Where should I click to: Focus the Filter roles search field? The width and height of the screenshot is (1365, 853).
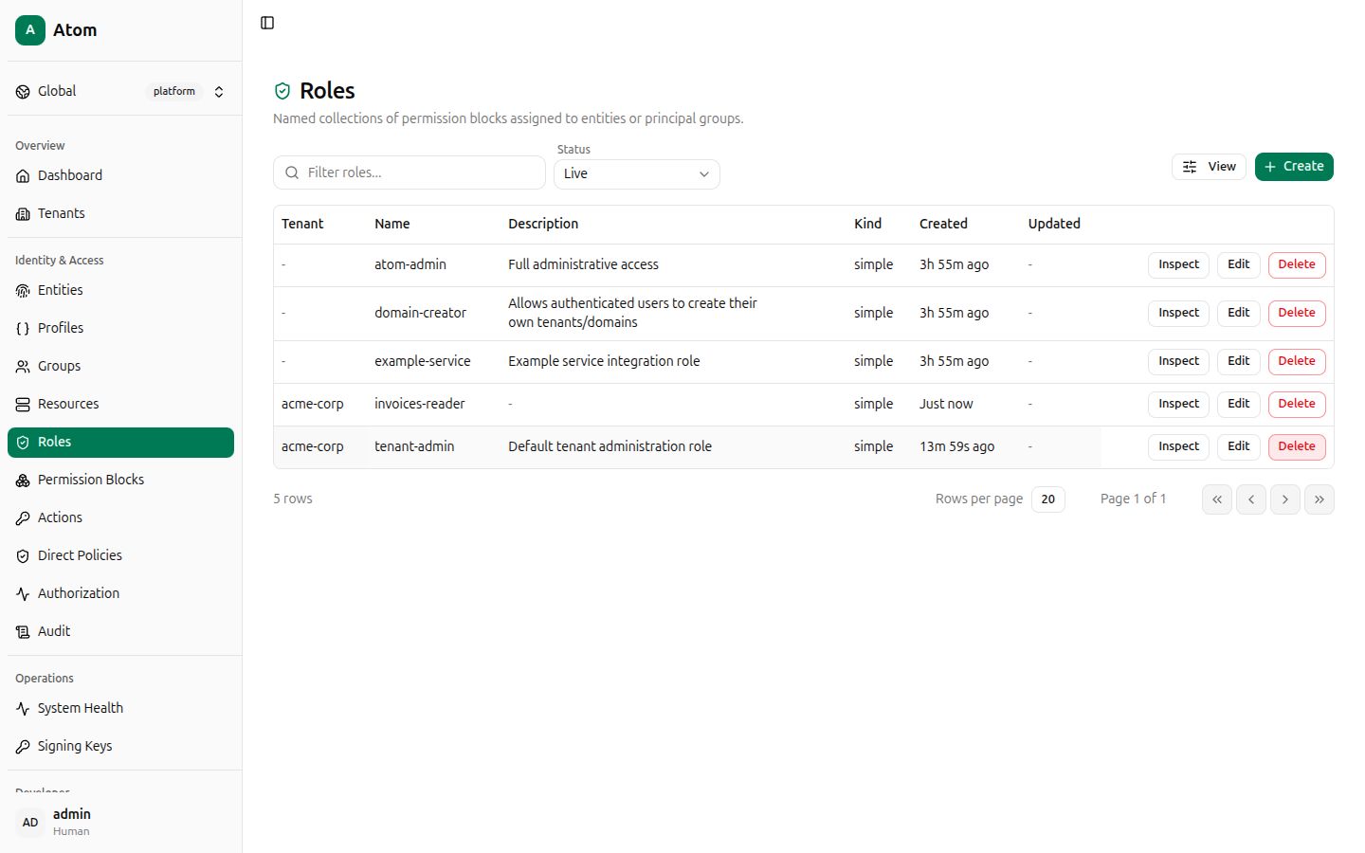click(x=409, y=172)
